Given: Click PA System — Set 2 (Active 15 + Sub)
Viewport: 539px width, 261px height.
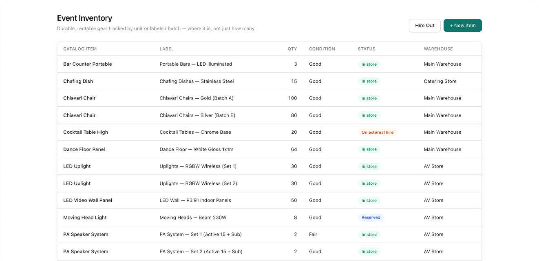Looking at the screenshot, I should click(201, 252).
